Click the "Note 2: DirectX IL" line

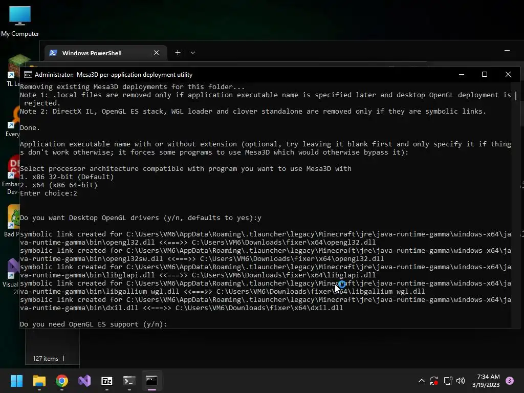click(x=253, y=111)
